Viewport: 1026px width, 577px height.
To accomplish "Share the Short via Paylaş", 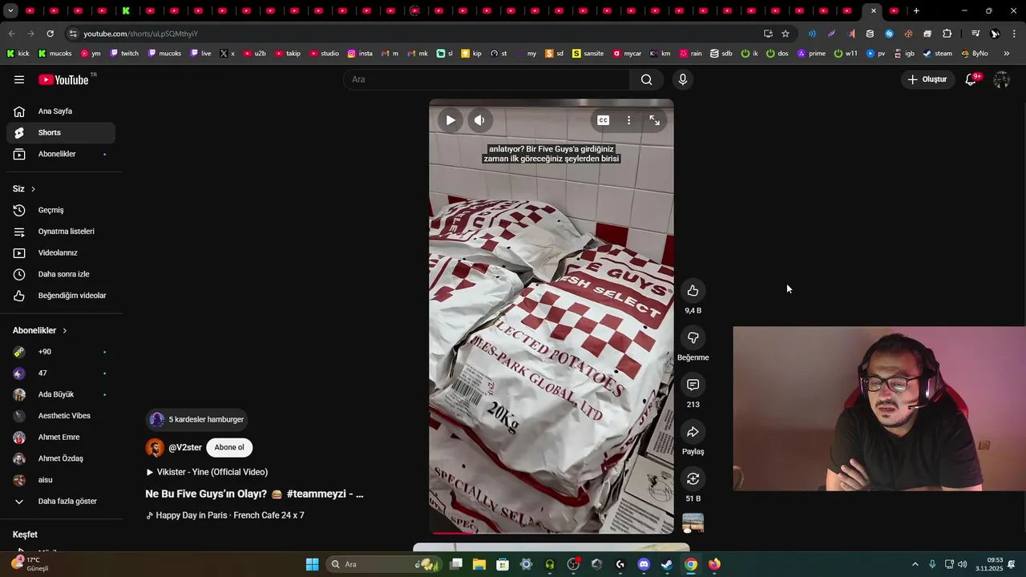I will pyautogui.click(x=693, y=432).
